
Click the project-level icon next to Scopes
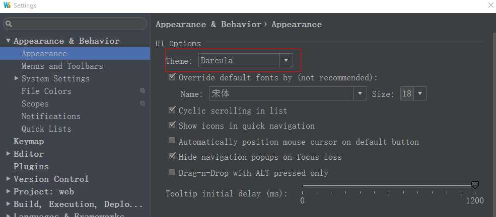point(143,103)
